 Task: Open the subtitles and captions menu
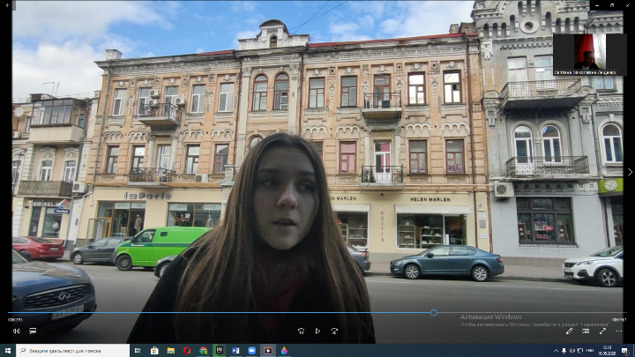tap(33, 331)
